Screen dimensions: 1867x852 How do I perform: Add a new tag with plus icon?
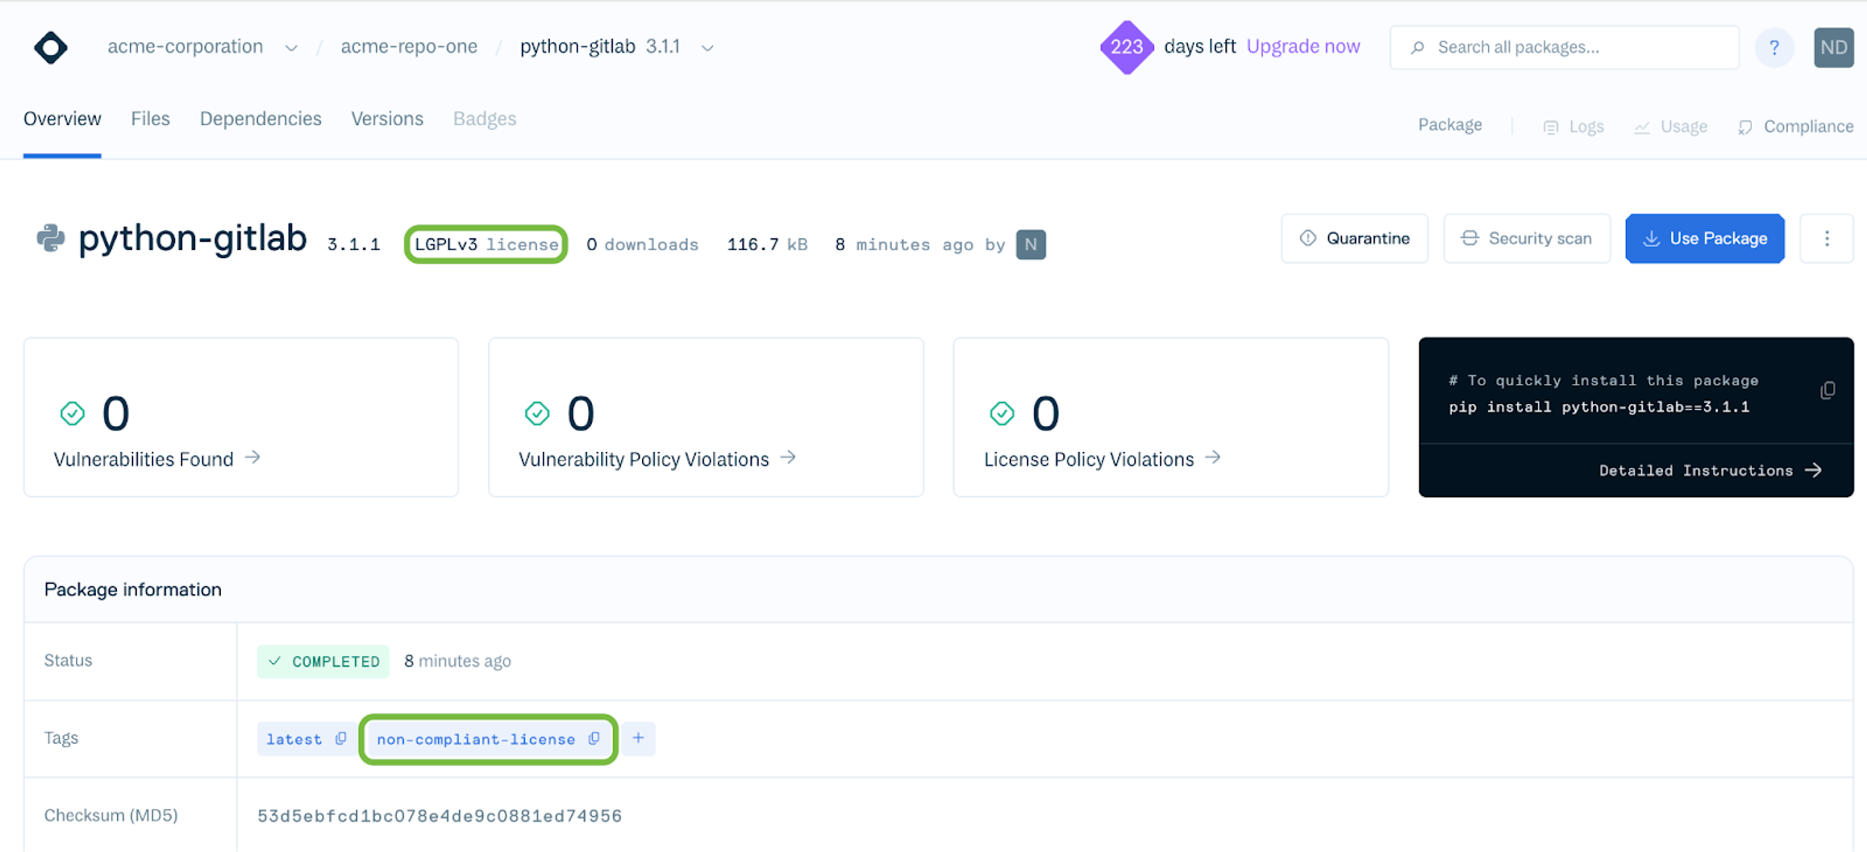coord(638,738)
